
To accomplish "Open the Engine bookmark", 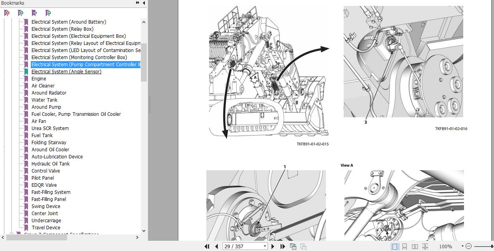I will pyautogui.click(x=39, y=78).
